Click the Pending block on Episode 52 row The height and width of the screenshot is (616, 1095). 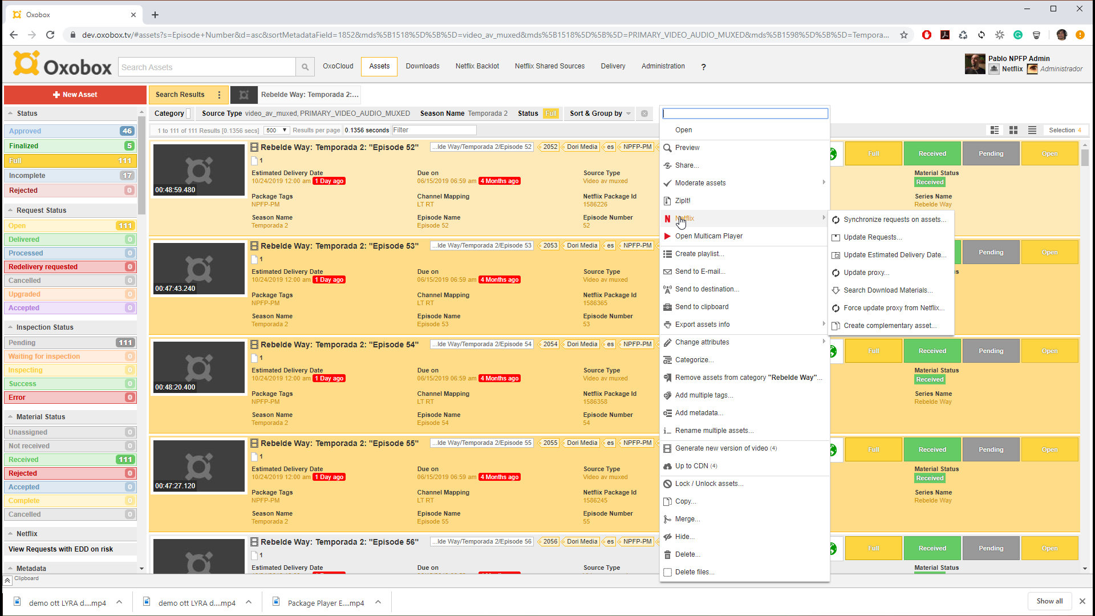pyautogui.click(x=991, y=153)
